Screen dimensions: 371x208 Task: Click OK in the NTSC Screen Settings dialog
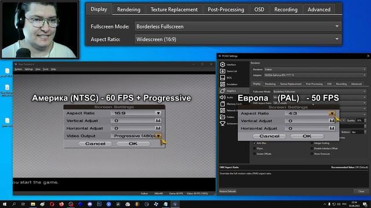point(133,144)
